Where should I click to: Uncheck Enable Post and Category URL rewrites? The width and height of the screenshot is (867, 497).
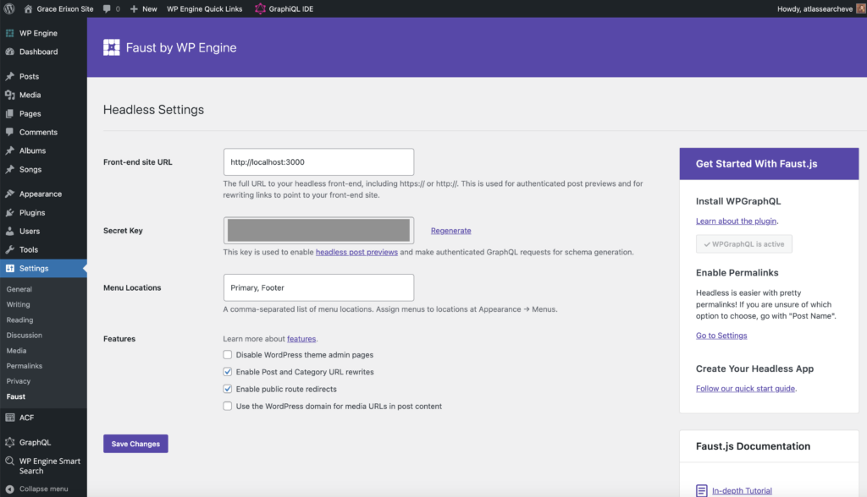click(228, 372)
